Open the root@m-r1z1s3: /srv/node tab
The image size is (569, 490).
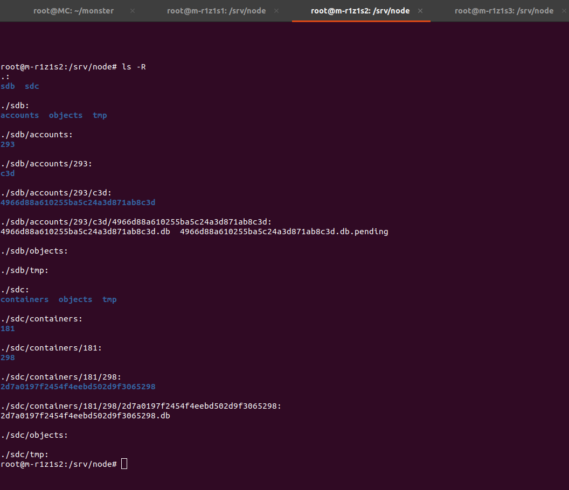[x=504, y=11]
